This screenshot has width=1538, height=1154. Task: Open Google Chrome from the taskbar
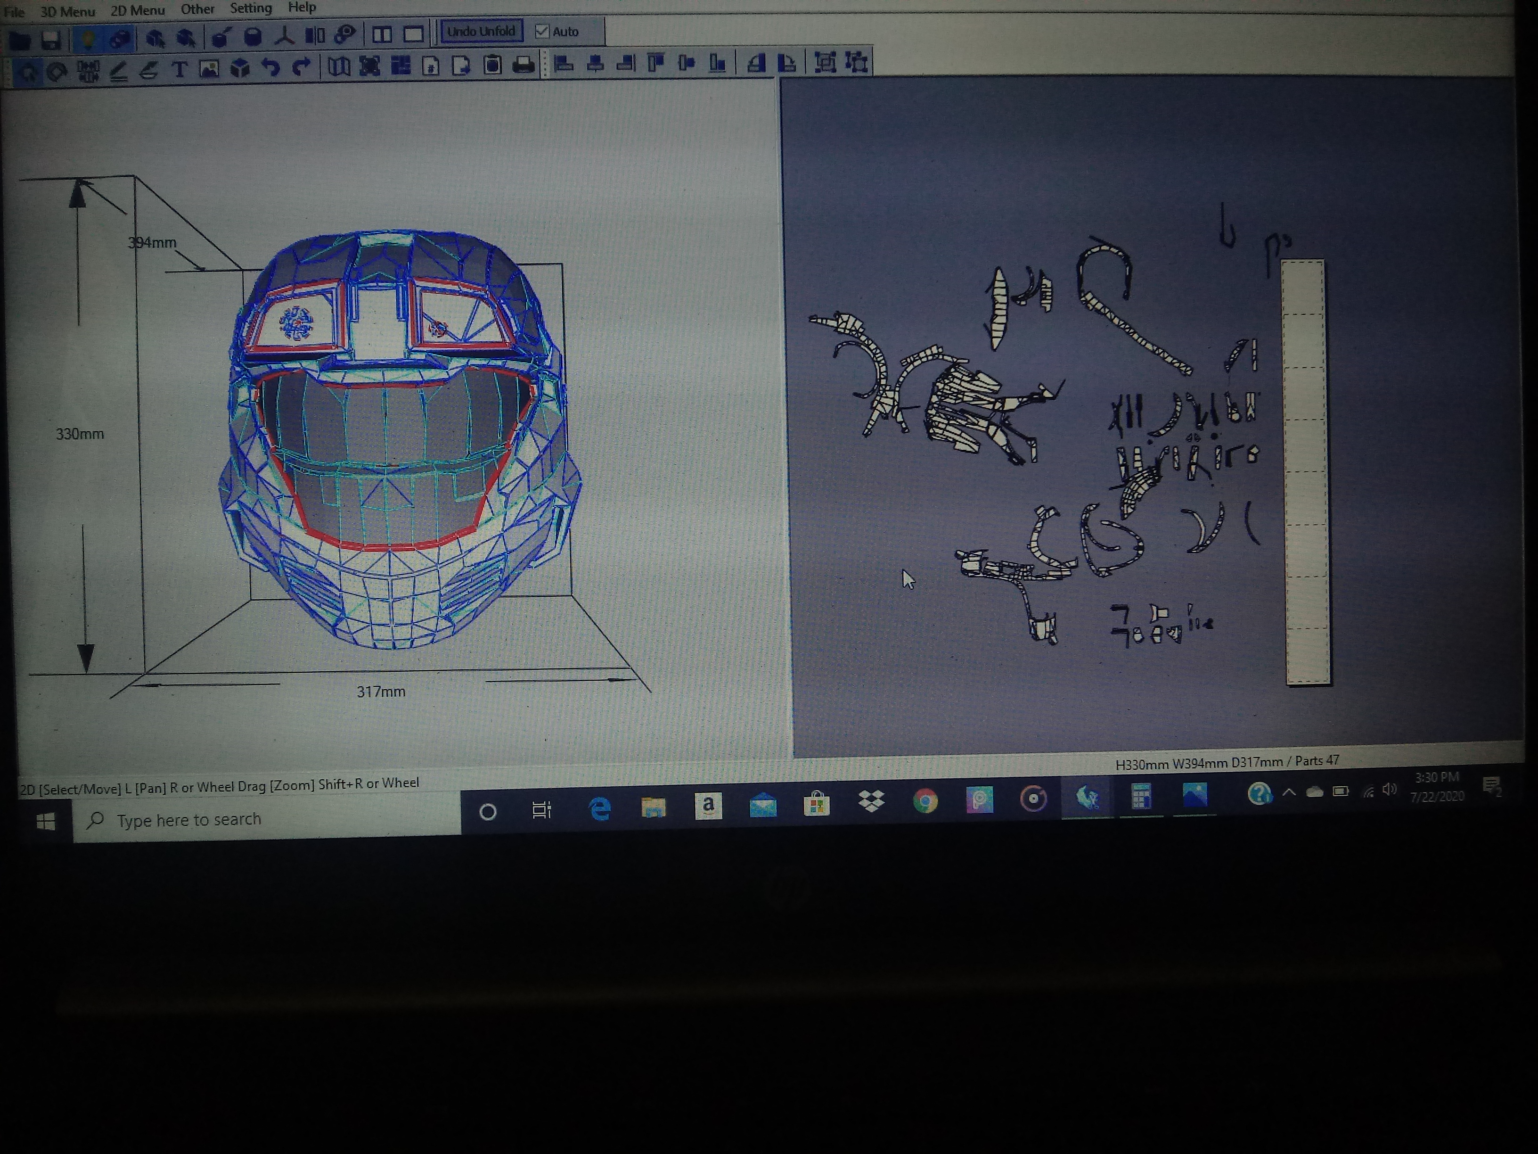coord(925,801)
